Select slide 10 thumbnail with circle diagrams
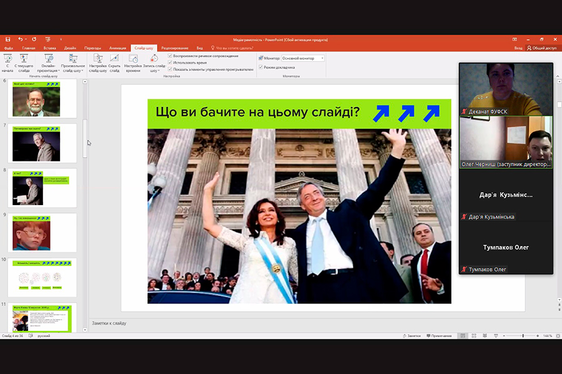Viewport: 562px width, 374px height. coord(42,277)
